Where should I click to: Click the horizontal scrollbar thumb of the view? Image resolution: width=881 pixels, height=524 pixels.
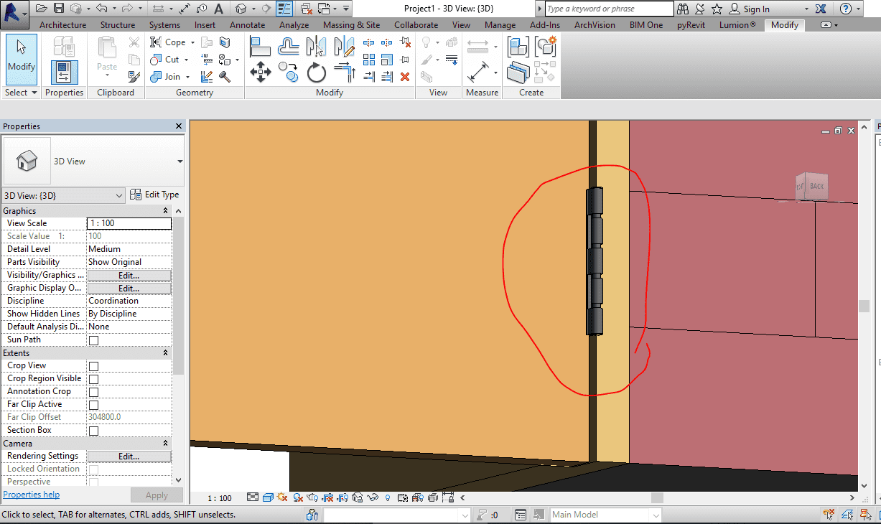657,497
